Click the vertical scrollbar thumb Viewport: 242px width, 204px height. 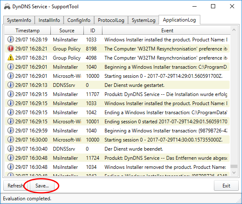(x=234, y=166)
